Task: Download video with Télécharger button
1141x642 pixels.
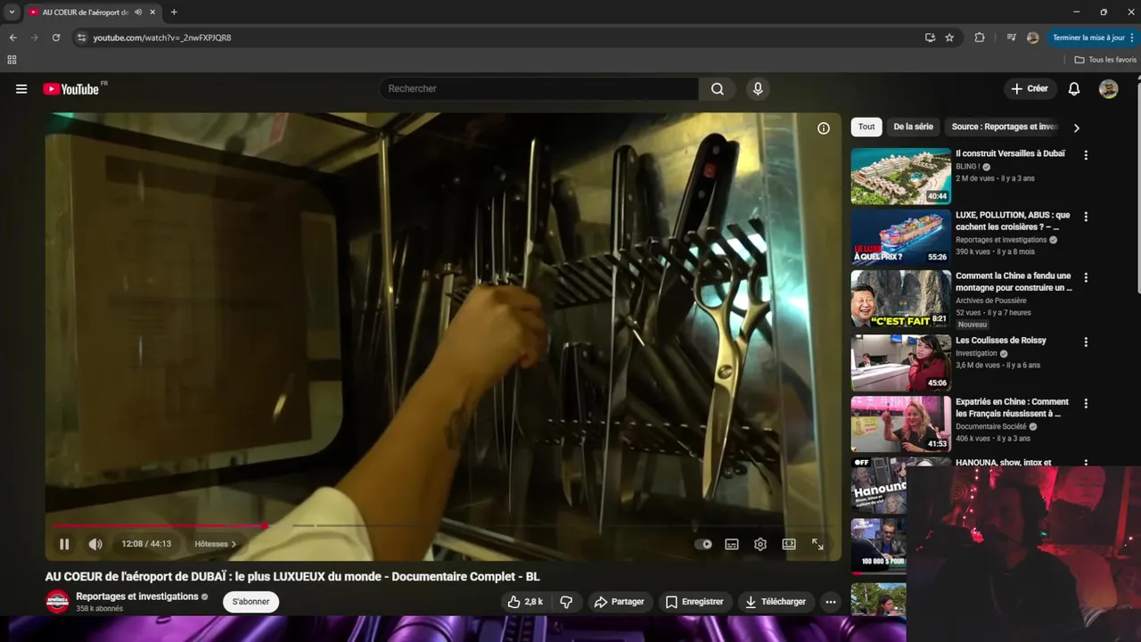Action: pyautogui.click(x=776, y=602)
